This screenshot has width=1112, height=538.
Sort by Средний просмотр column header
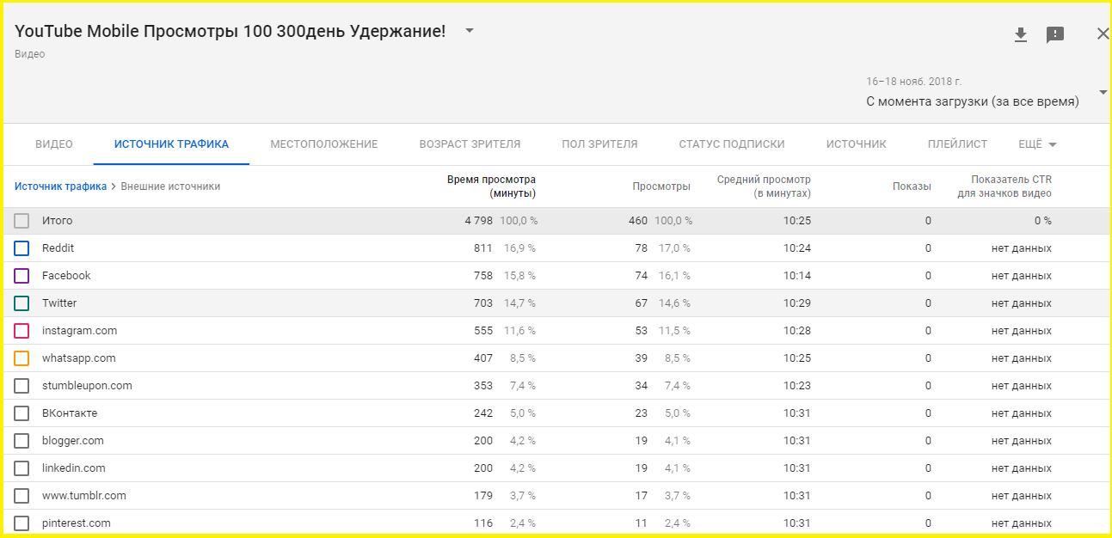click(x=764, y=186)
